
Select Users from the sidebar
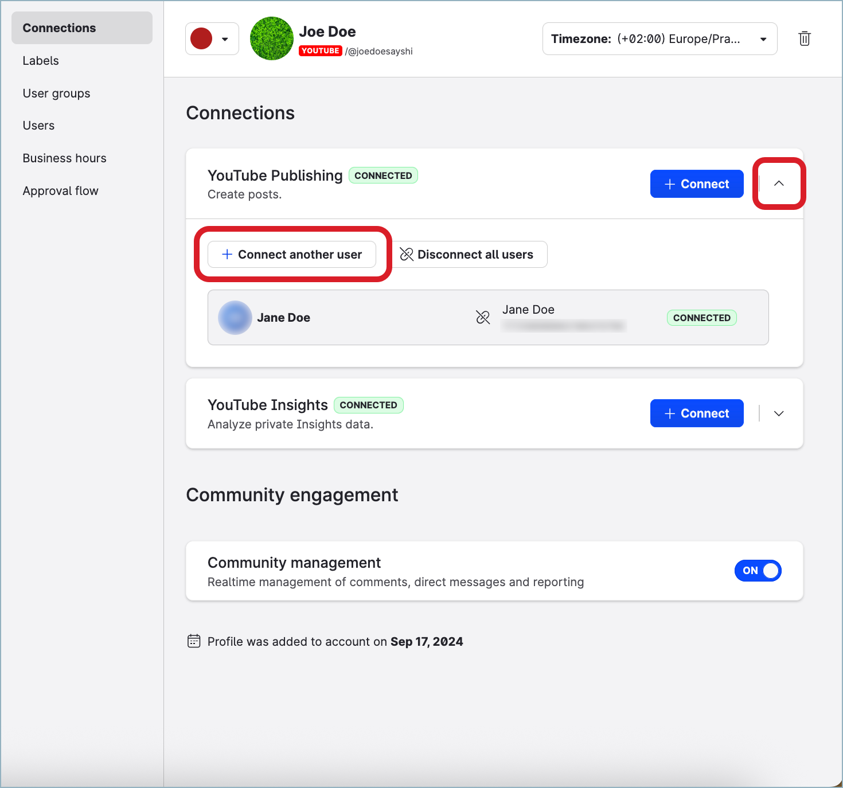tap(38, 126)
